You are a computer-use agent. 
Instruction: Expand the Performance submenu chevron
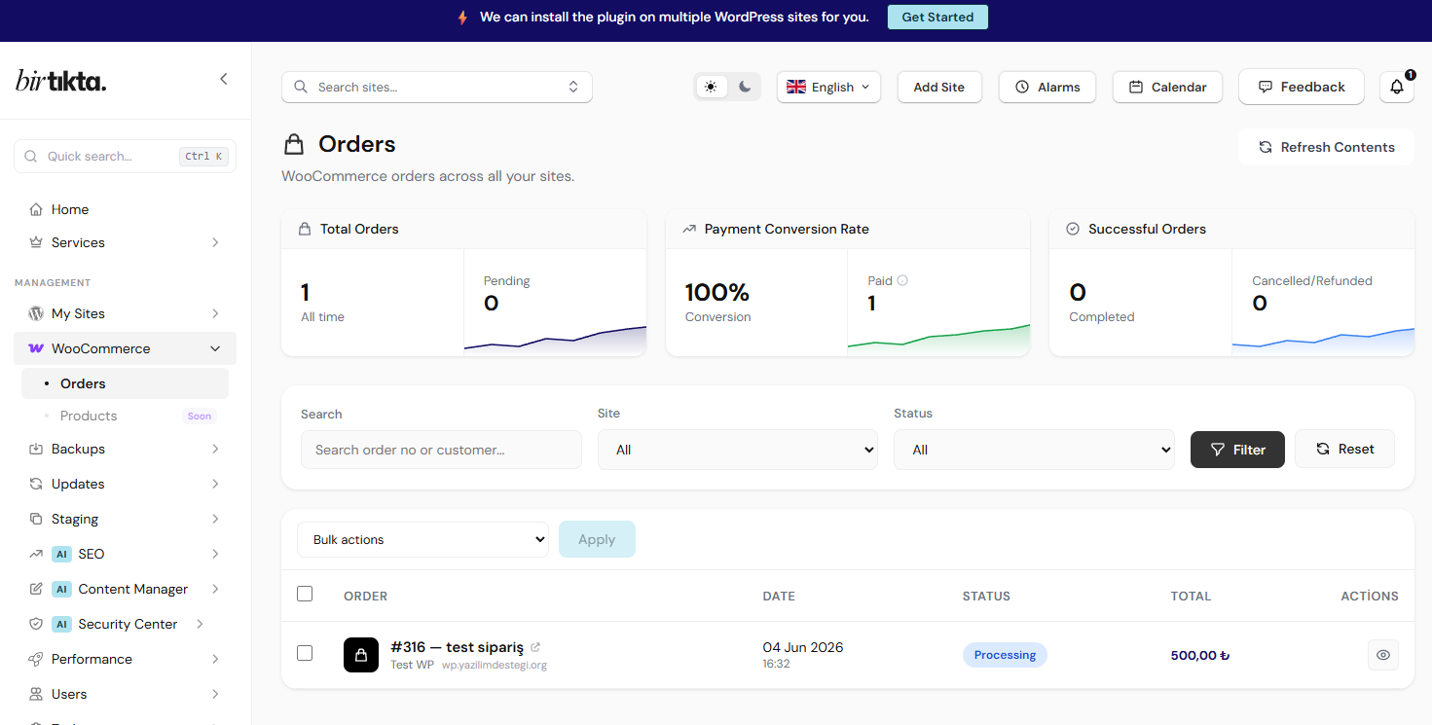[215, 659]
